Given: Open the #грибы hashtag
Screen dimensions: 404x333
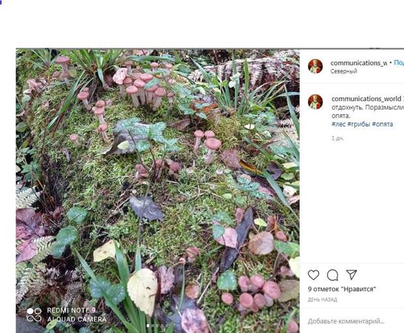Looking at the screenshot, I should (x=358, y=124).
